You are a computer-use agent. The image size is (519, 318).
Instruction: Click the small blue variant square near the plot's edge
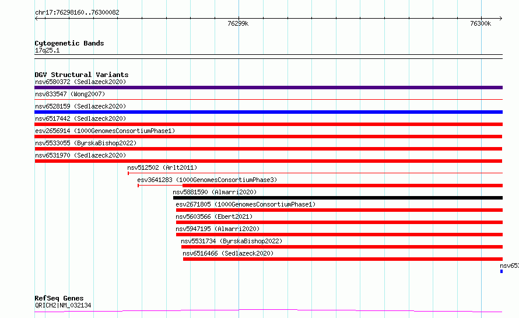point(502,271)
